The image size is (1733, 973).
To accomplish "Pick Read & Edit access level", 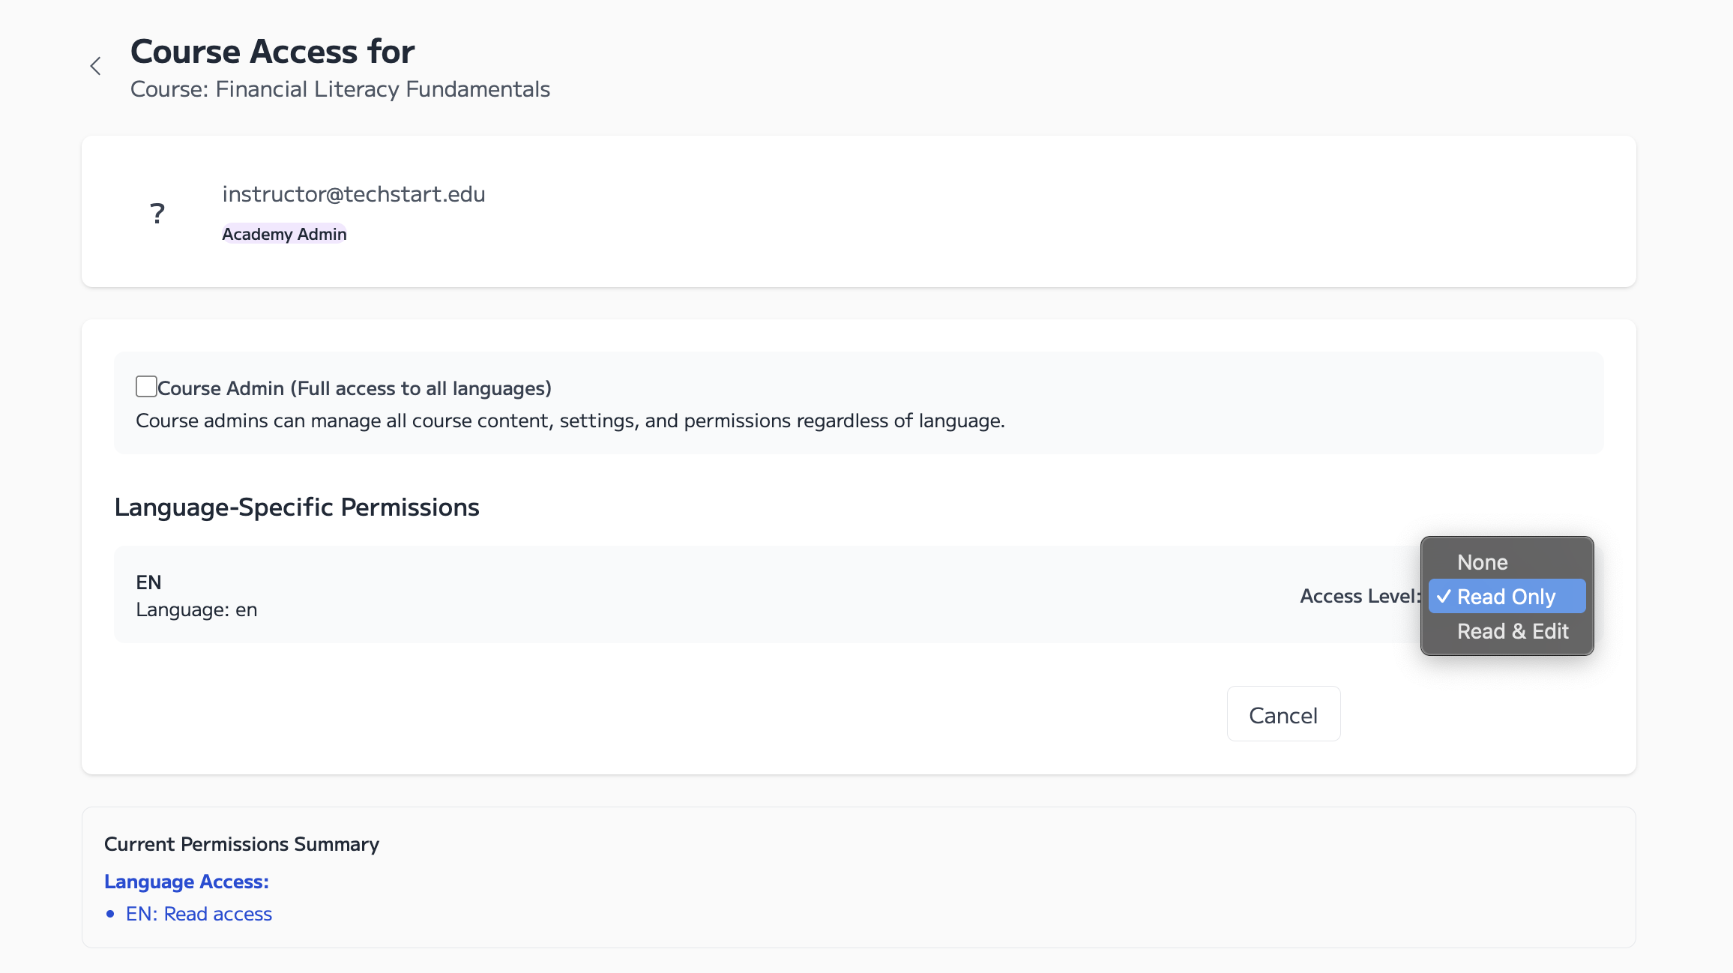I will tap(1513, 631).
